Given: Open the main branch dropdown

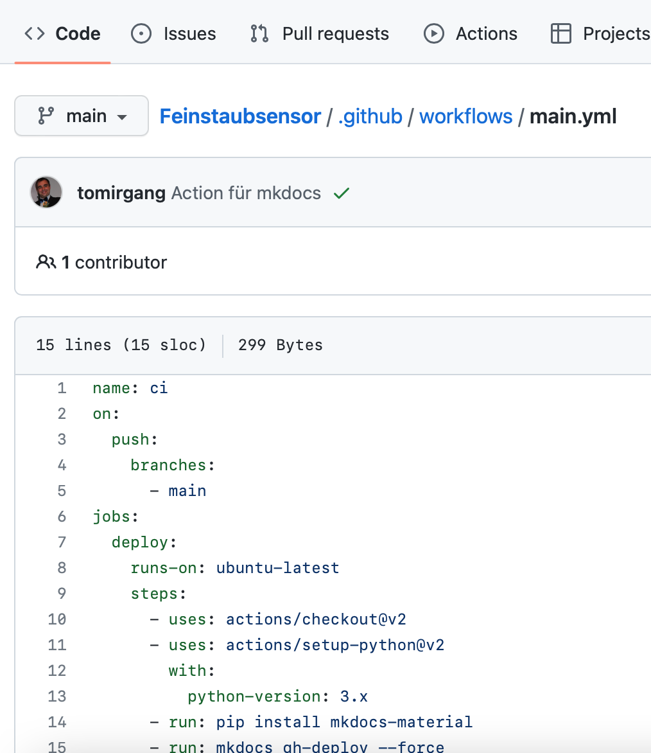Looking at the screenshot, I should pos(82,116).
